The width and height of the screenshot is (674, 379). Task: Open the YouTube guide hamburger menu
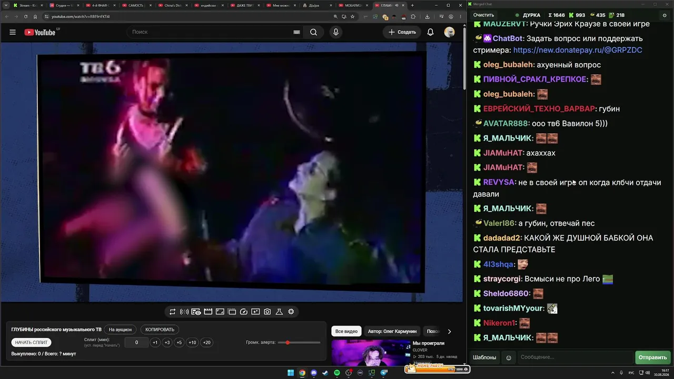(13, 32)
